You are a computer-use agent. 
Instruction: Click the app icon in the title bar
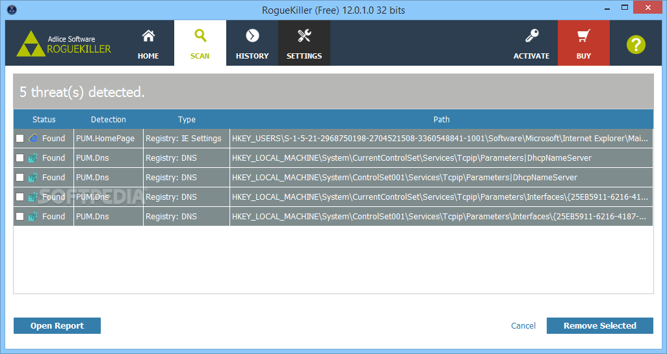(x=12, y=9)
